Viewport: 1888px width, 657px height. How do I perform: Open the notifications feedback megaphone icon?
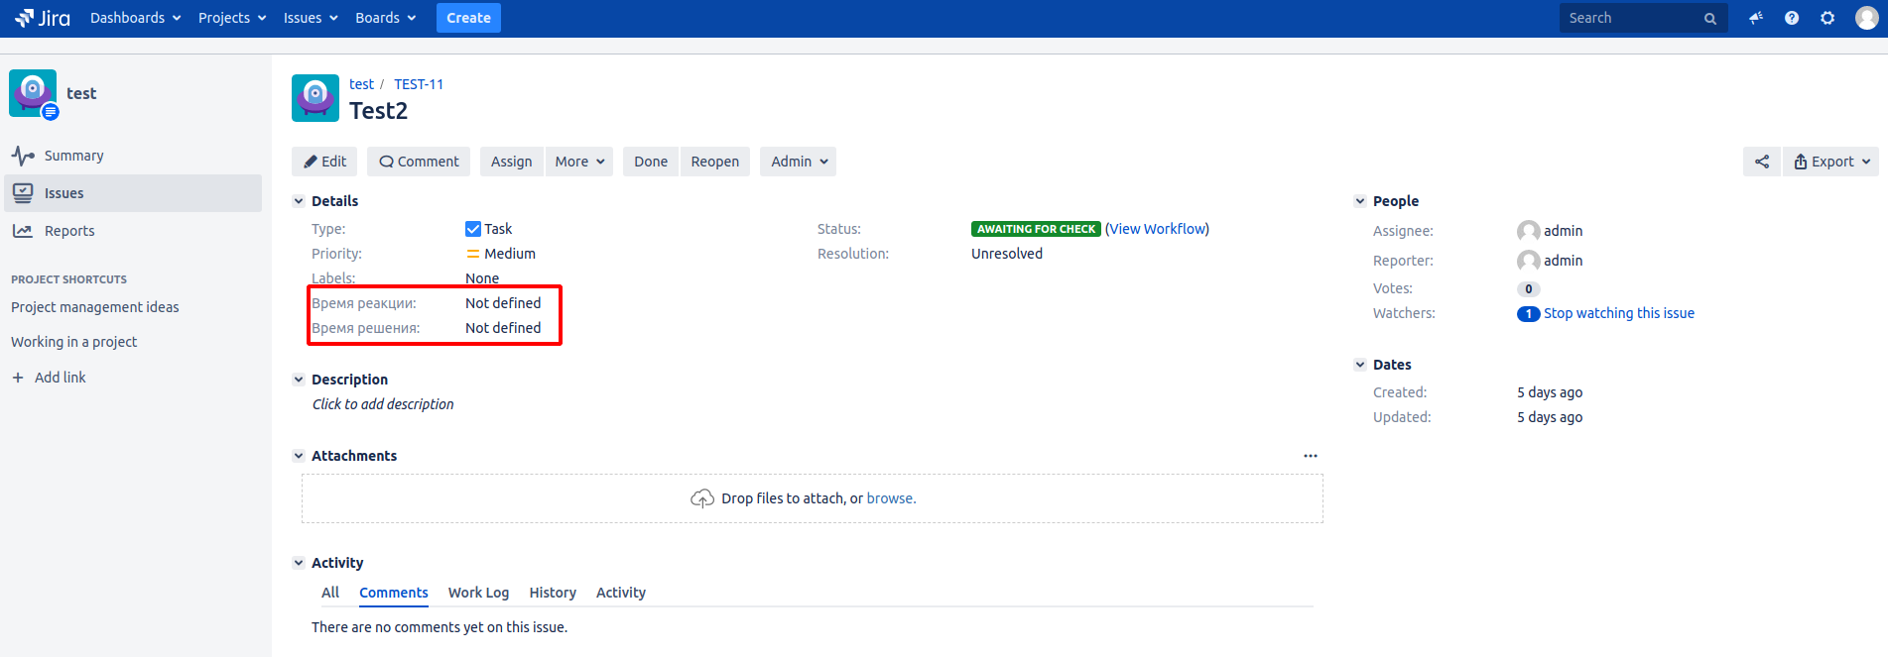point(1756,18)
